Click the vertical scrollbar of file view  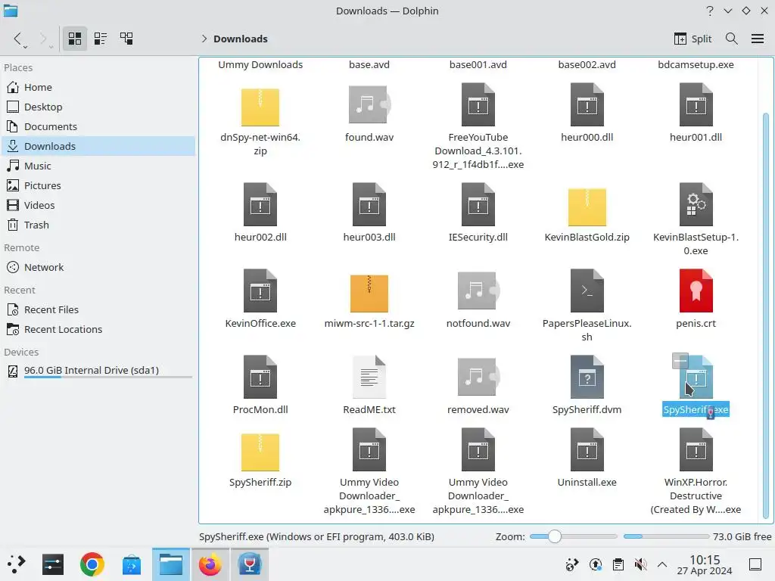[x=766, y=316]
